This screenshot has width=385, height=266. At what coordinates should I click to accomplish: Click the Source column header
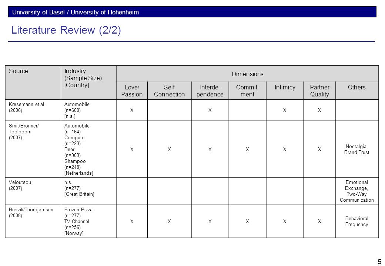(33, 82)
